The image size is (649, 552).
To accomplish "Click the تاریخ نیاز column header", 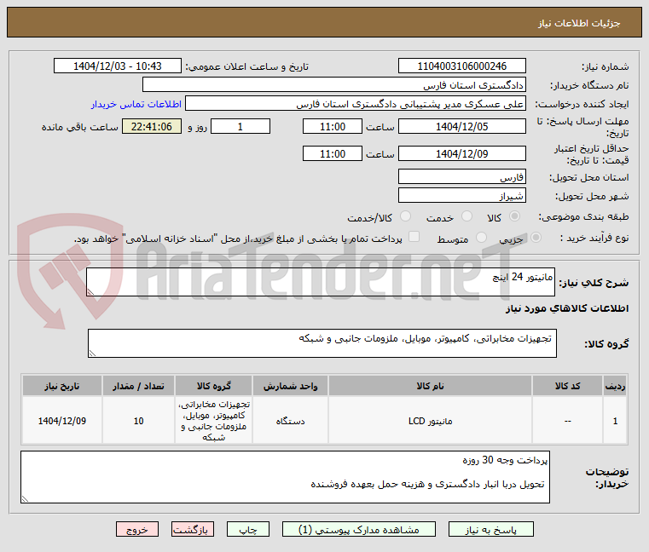I will [x=62, y=386].
